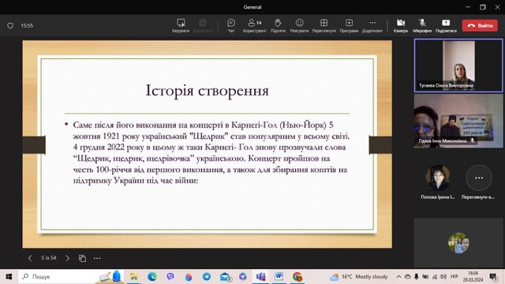Advance to the next slide

[x=67, y=258]
